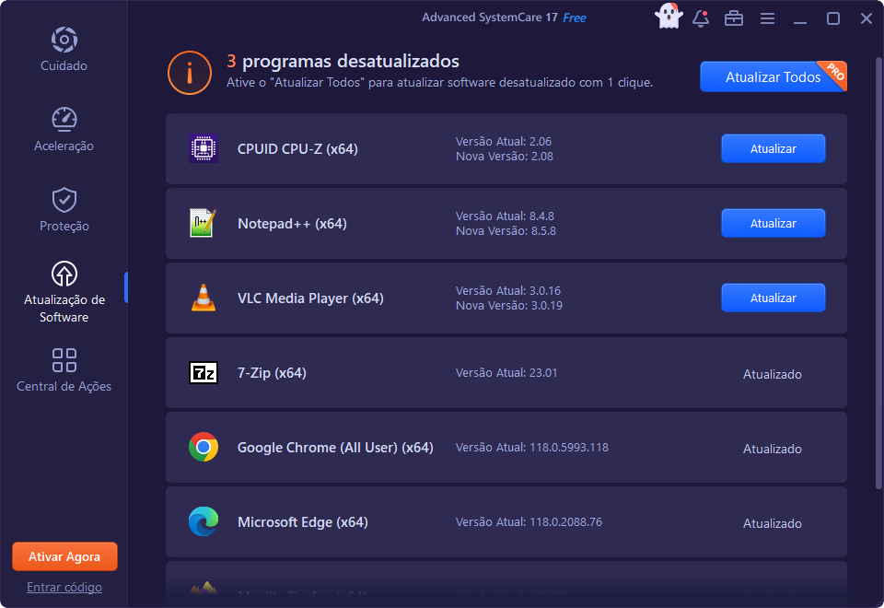Click the Notepad++ program icon
This screenshot has height=608, width=884.
pos(204,223)
